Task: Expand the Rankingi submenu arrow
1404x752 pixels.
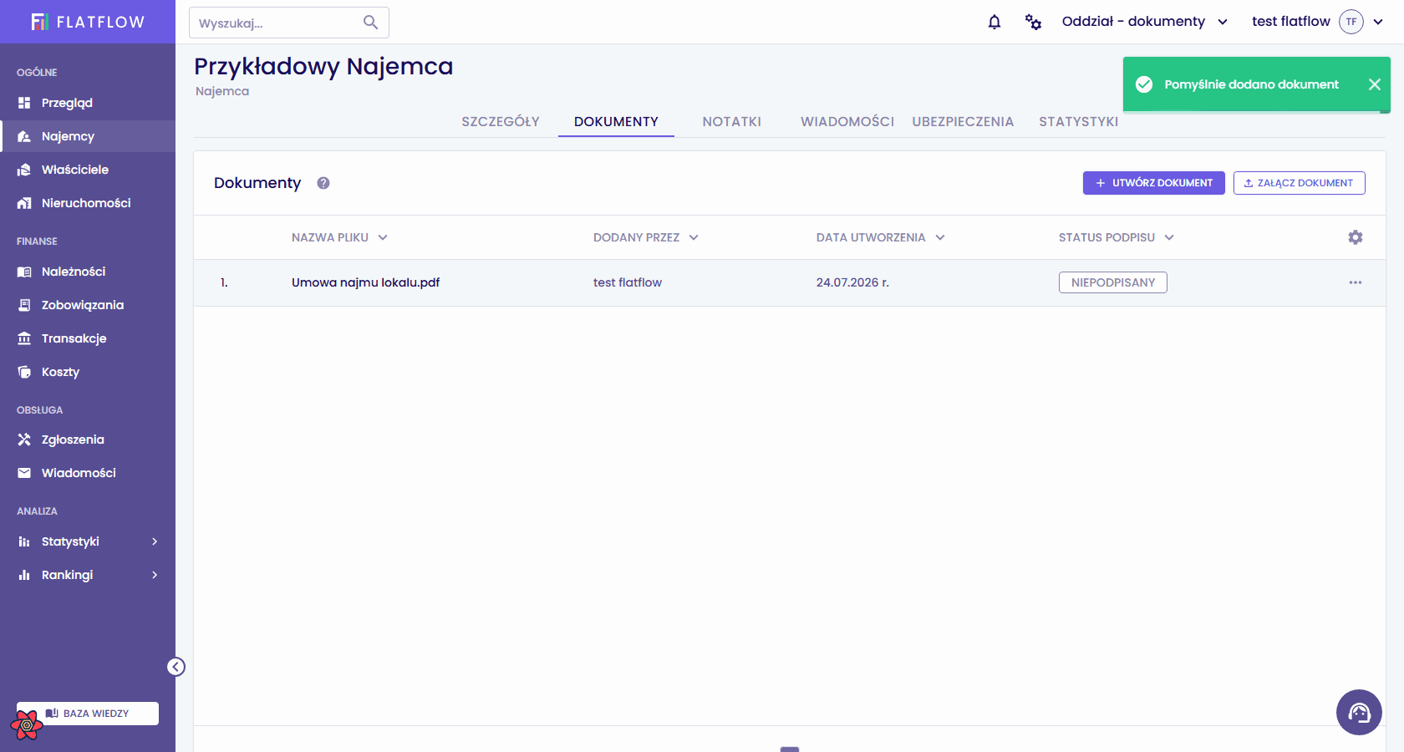Action: coord(155,575)
